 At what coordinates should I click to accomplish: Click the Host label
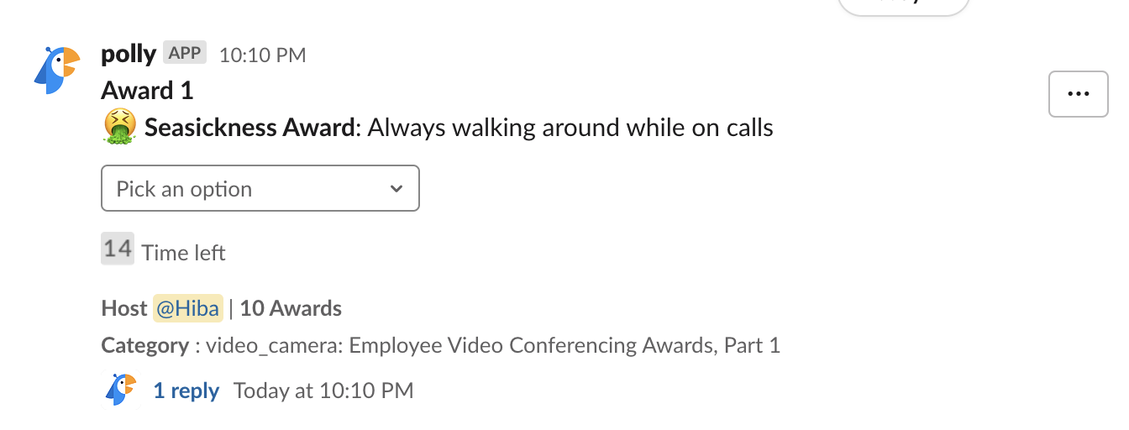coord(124,308)
